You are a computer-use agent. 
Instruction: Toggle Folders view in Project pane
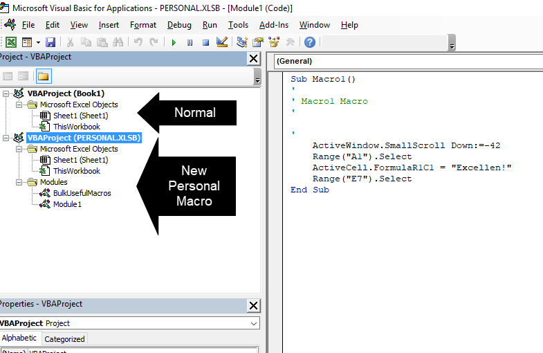tap(44, 76)
